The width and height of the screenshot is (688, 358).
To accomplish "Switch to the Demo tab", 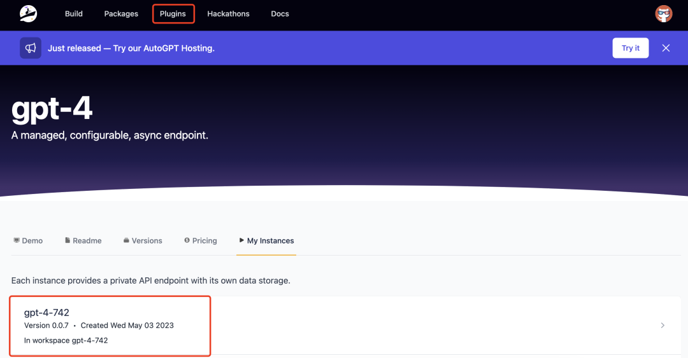I will (28, 240).
